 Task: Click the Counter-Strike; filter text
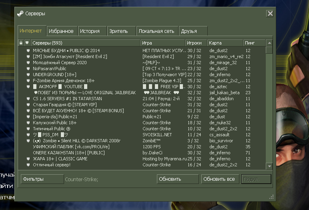coord(81,179)
